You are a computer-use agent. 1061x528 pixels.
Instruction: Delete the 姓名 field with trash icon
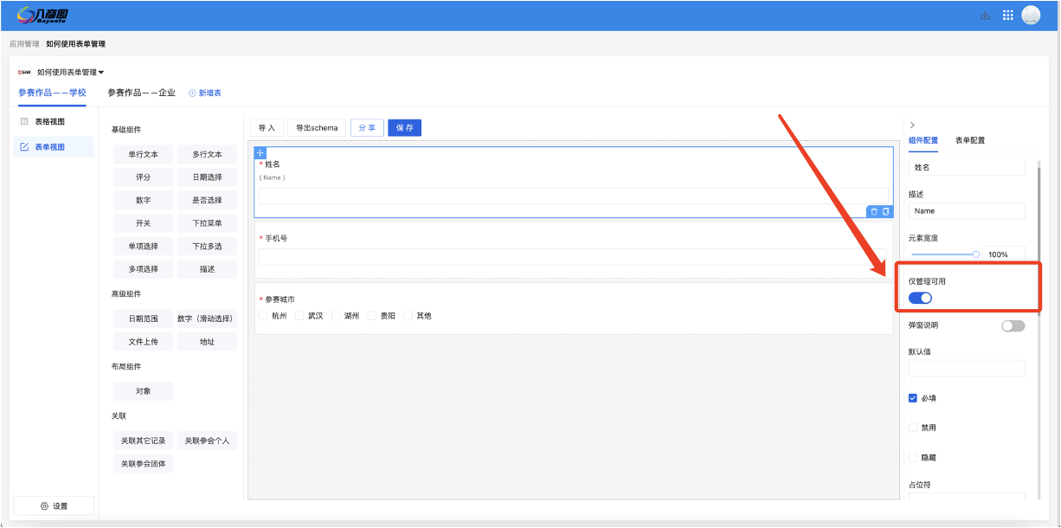click(x=874, y=211)
